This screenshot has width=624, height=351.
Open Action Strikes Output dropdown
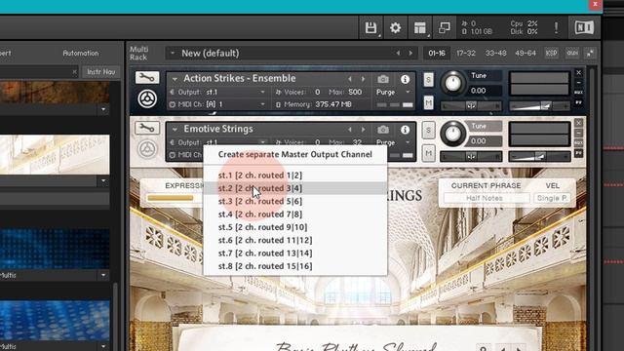tap(235, 92)
